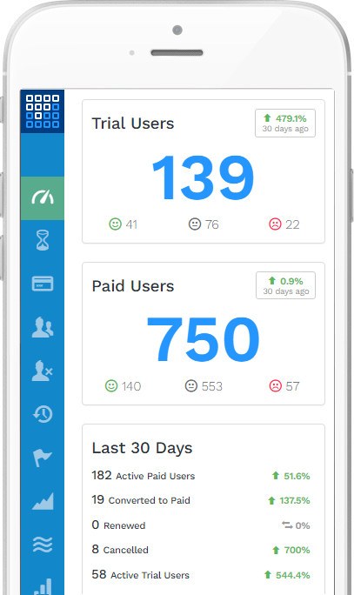Click the 58 Active Trial Users row
Viewport: 354px width, 595px height.
(201, 575)
